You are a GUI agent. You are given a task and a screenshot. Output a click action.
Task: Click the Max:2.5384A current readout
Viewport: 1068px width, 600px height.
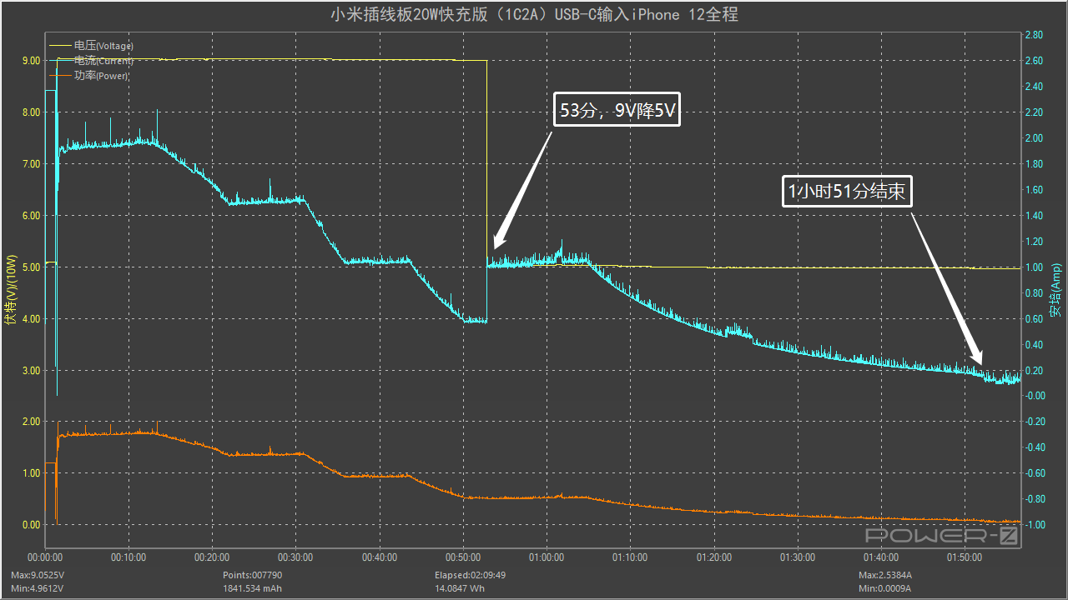click(885, 575)
